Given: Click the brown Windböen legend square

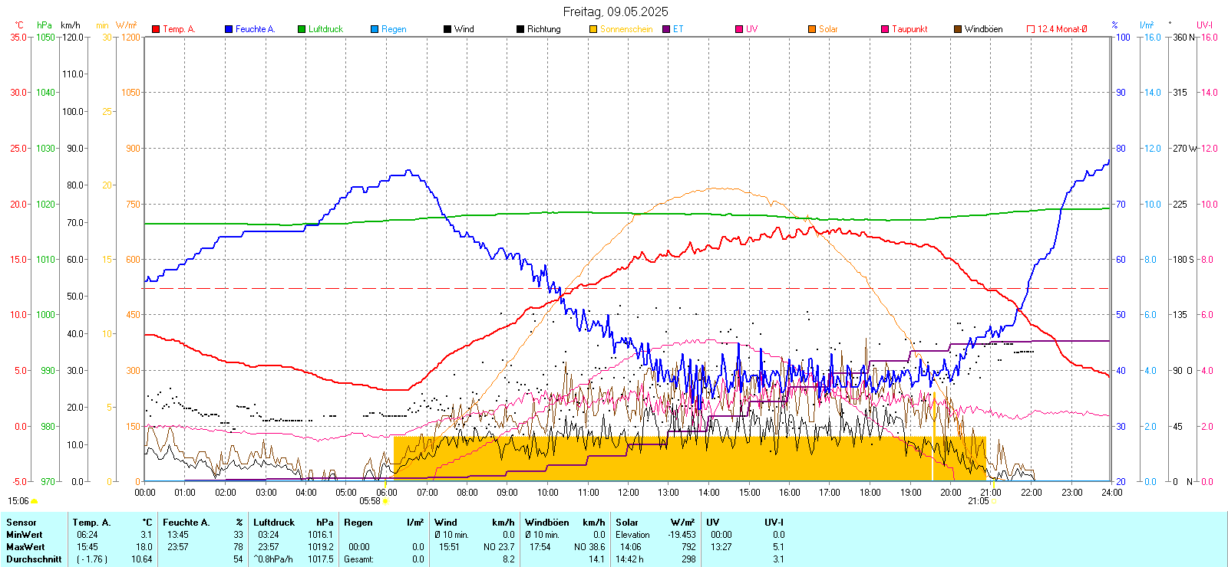Looking at the screenshot, I should (958, 29).
